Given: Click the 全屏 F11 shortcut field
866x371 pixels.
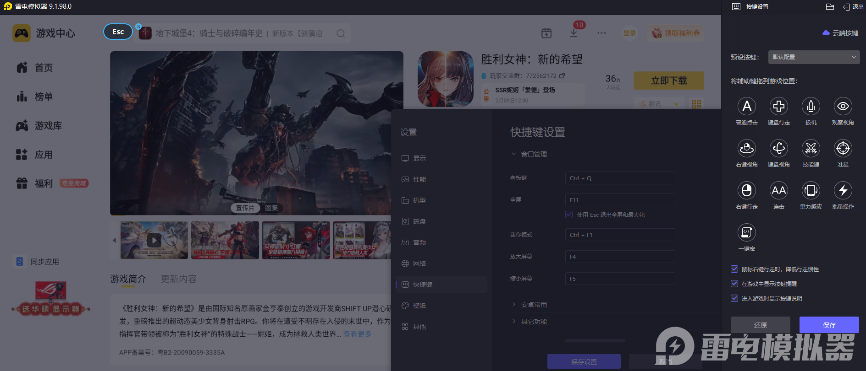Looking at the screenshot, I should pyautogui.click(x=620, y=200).
